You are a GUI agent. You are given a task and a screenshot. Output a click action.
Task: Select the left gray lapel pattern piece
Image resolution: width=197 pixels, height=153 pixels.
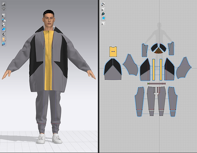[145, 50]
